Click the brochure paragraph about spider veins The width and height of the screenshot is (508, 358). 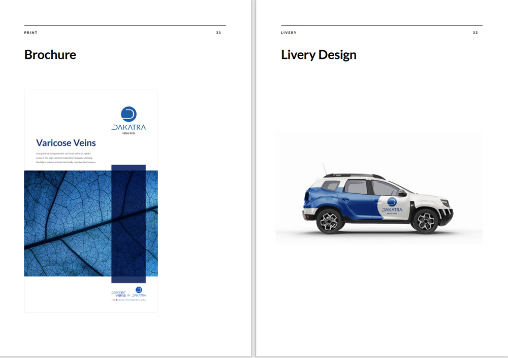(66, 157)
